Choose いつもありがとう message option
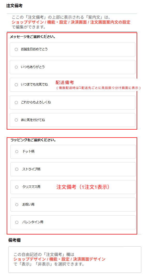Image resolution: width=155 pixels, height=278 pixels. (x=16, y=67)
